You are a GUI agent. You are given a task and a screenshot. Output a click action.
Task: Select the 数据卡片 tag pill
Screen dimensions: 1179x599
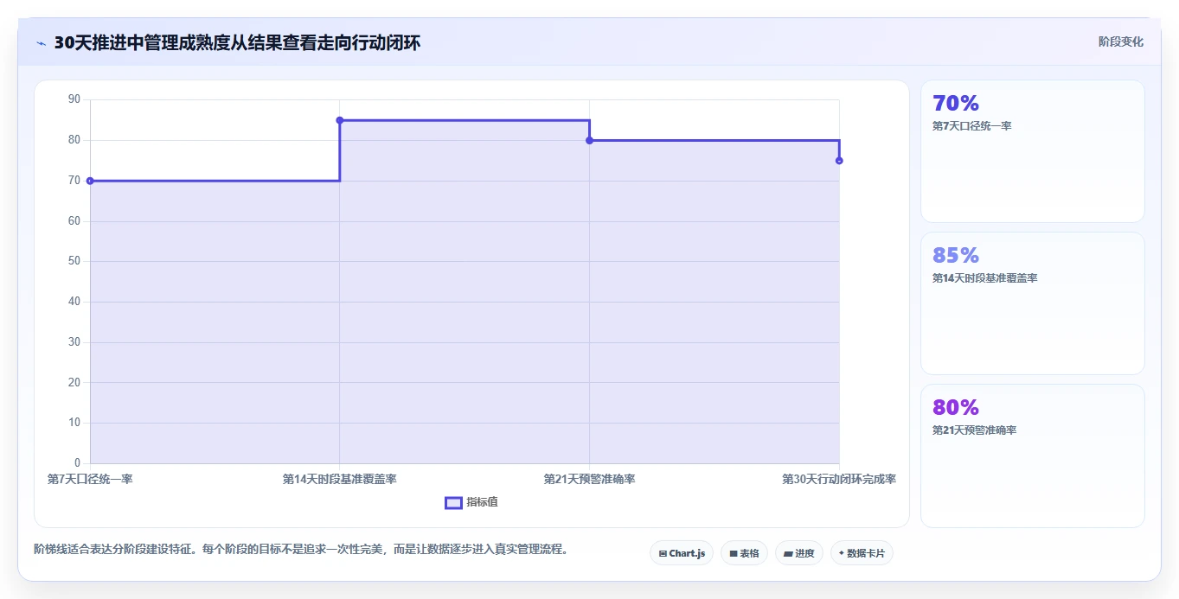point(862,553)
